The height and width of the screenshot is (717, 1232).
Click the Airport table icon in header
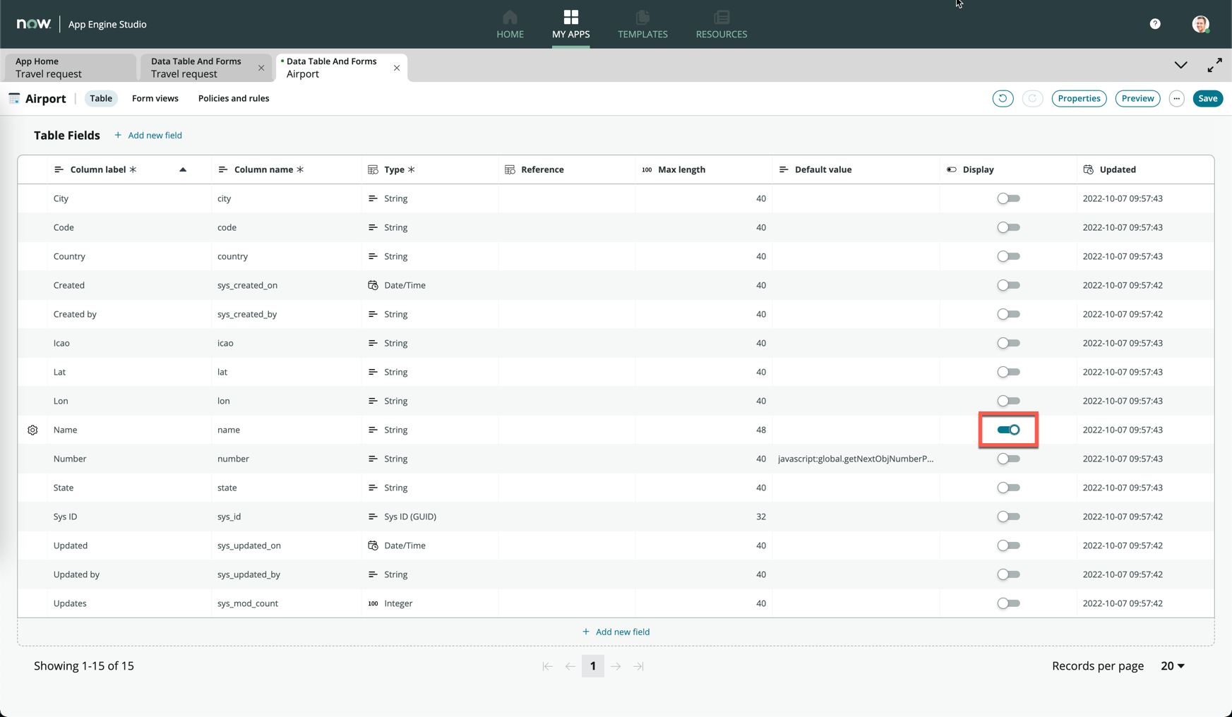14,99
